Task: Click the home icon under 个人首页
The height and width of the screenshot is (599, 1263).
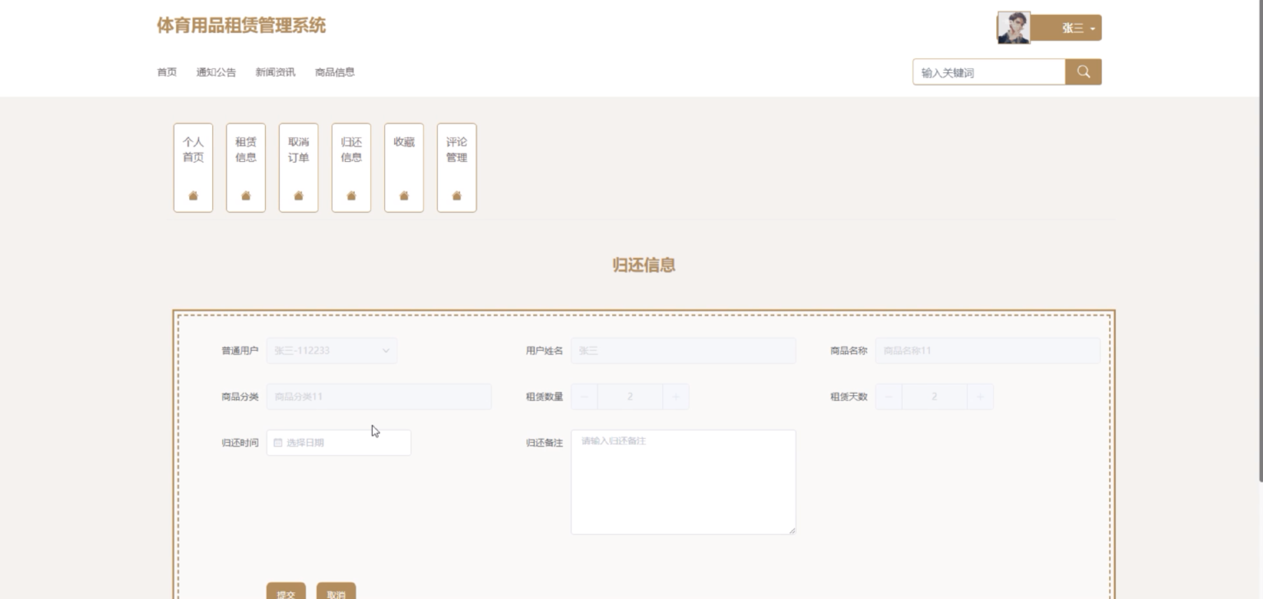Action: [x=193, y=196]
